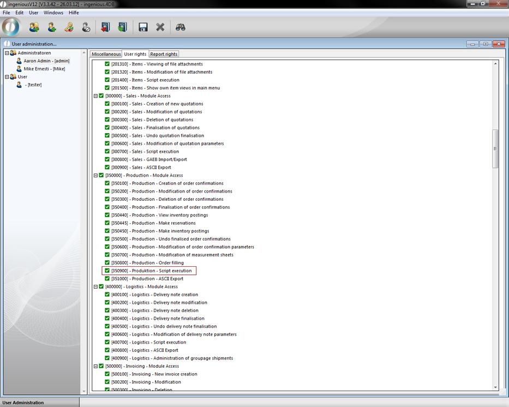Image resolution: width=509 pixels, height=407 pixels.
Task: Click the key password icon in toolbar
Action: click(69, 27)
